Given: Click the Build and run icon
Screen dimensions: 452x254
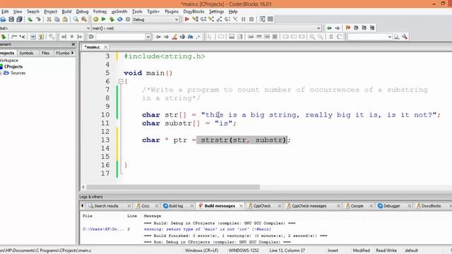Looking at the screenshot, I should pyautogui.click(x=112, y=19).
